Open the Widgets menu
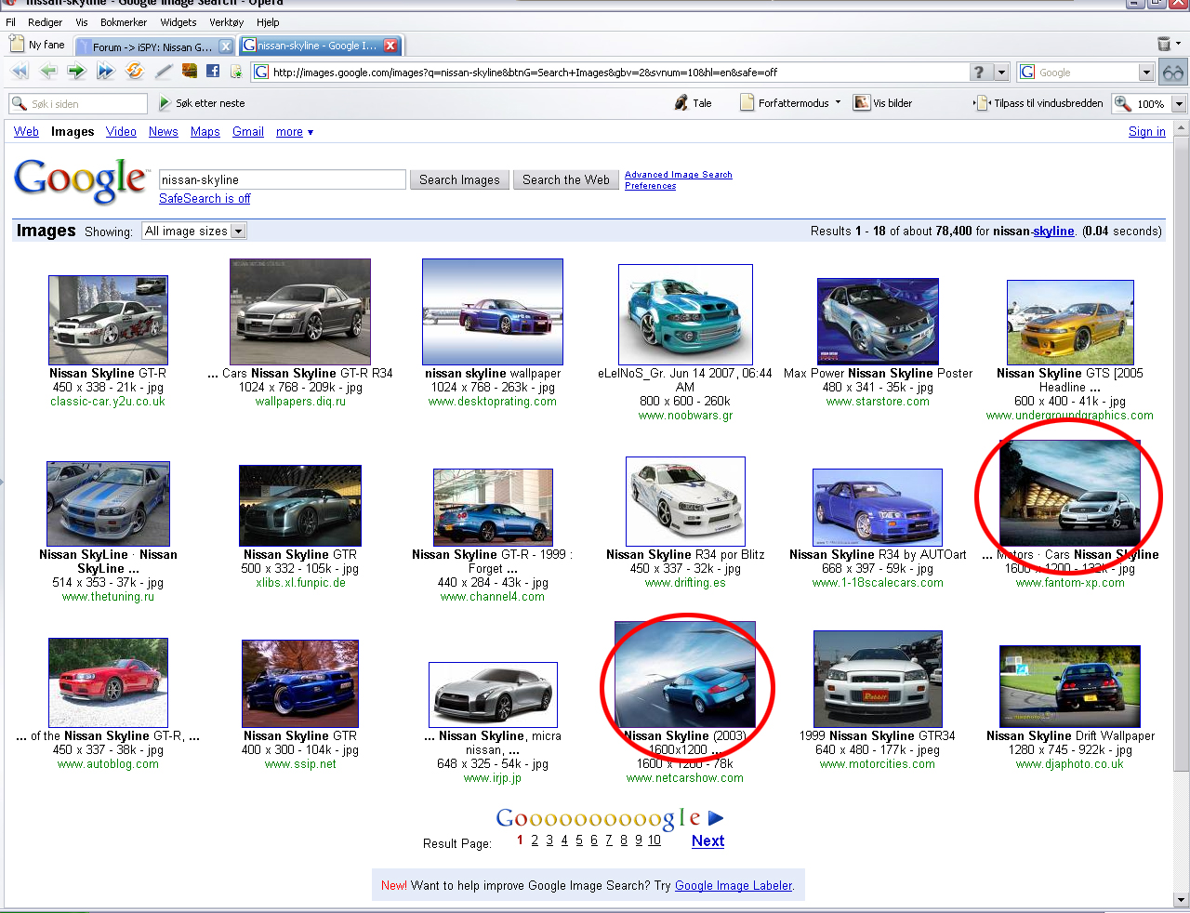1190x913 pixels. click(178, 22)
